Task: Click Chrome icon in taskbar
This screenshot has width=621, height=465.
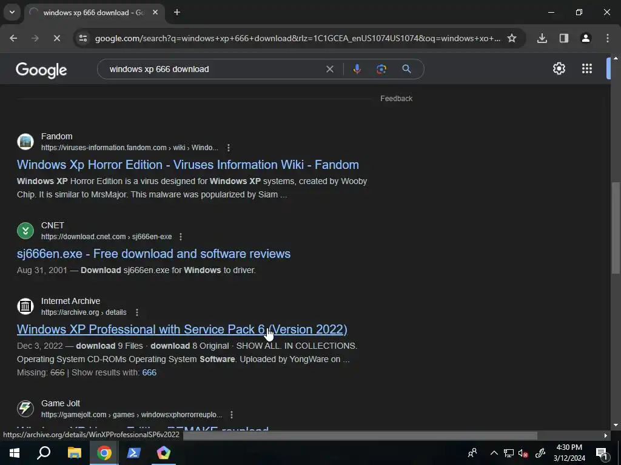Action: pos(104,453)
